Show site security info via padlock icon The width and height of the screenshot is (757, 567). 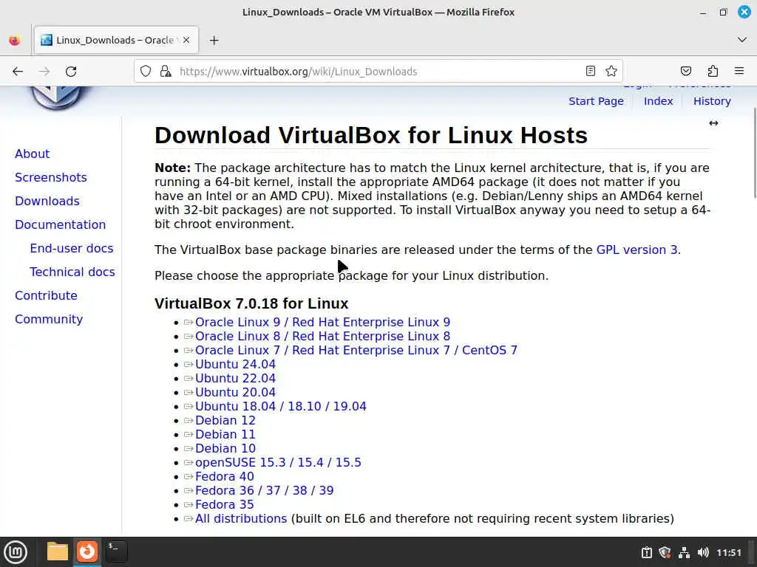(166, 72)
